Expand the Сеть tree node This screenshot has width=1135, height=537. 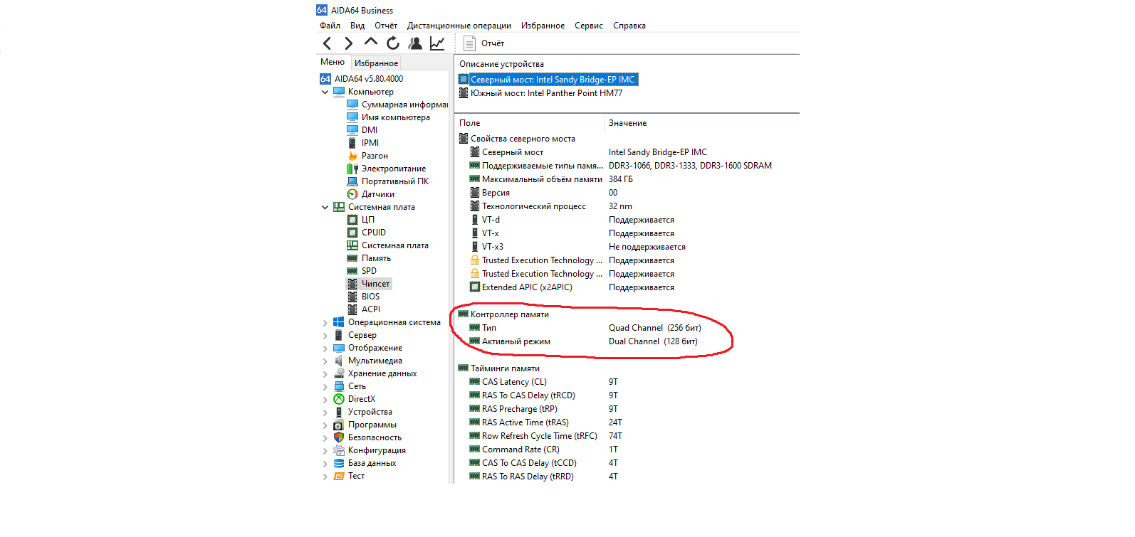(325, 386)
